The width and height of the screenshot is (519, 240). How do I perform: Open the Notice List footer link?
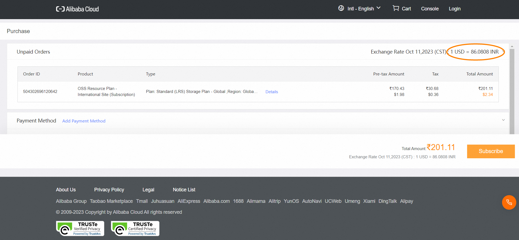pyautogui.click(x=184, y=190)
